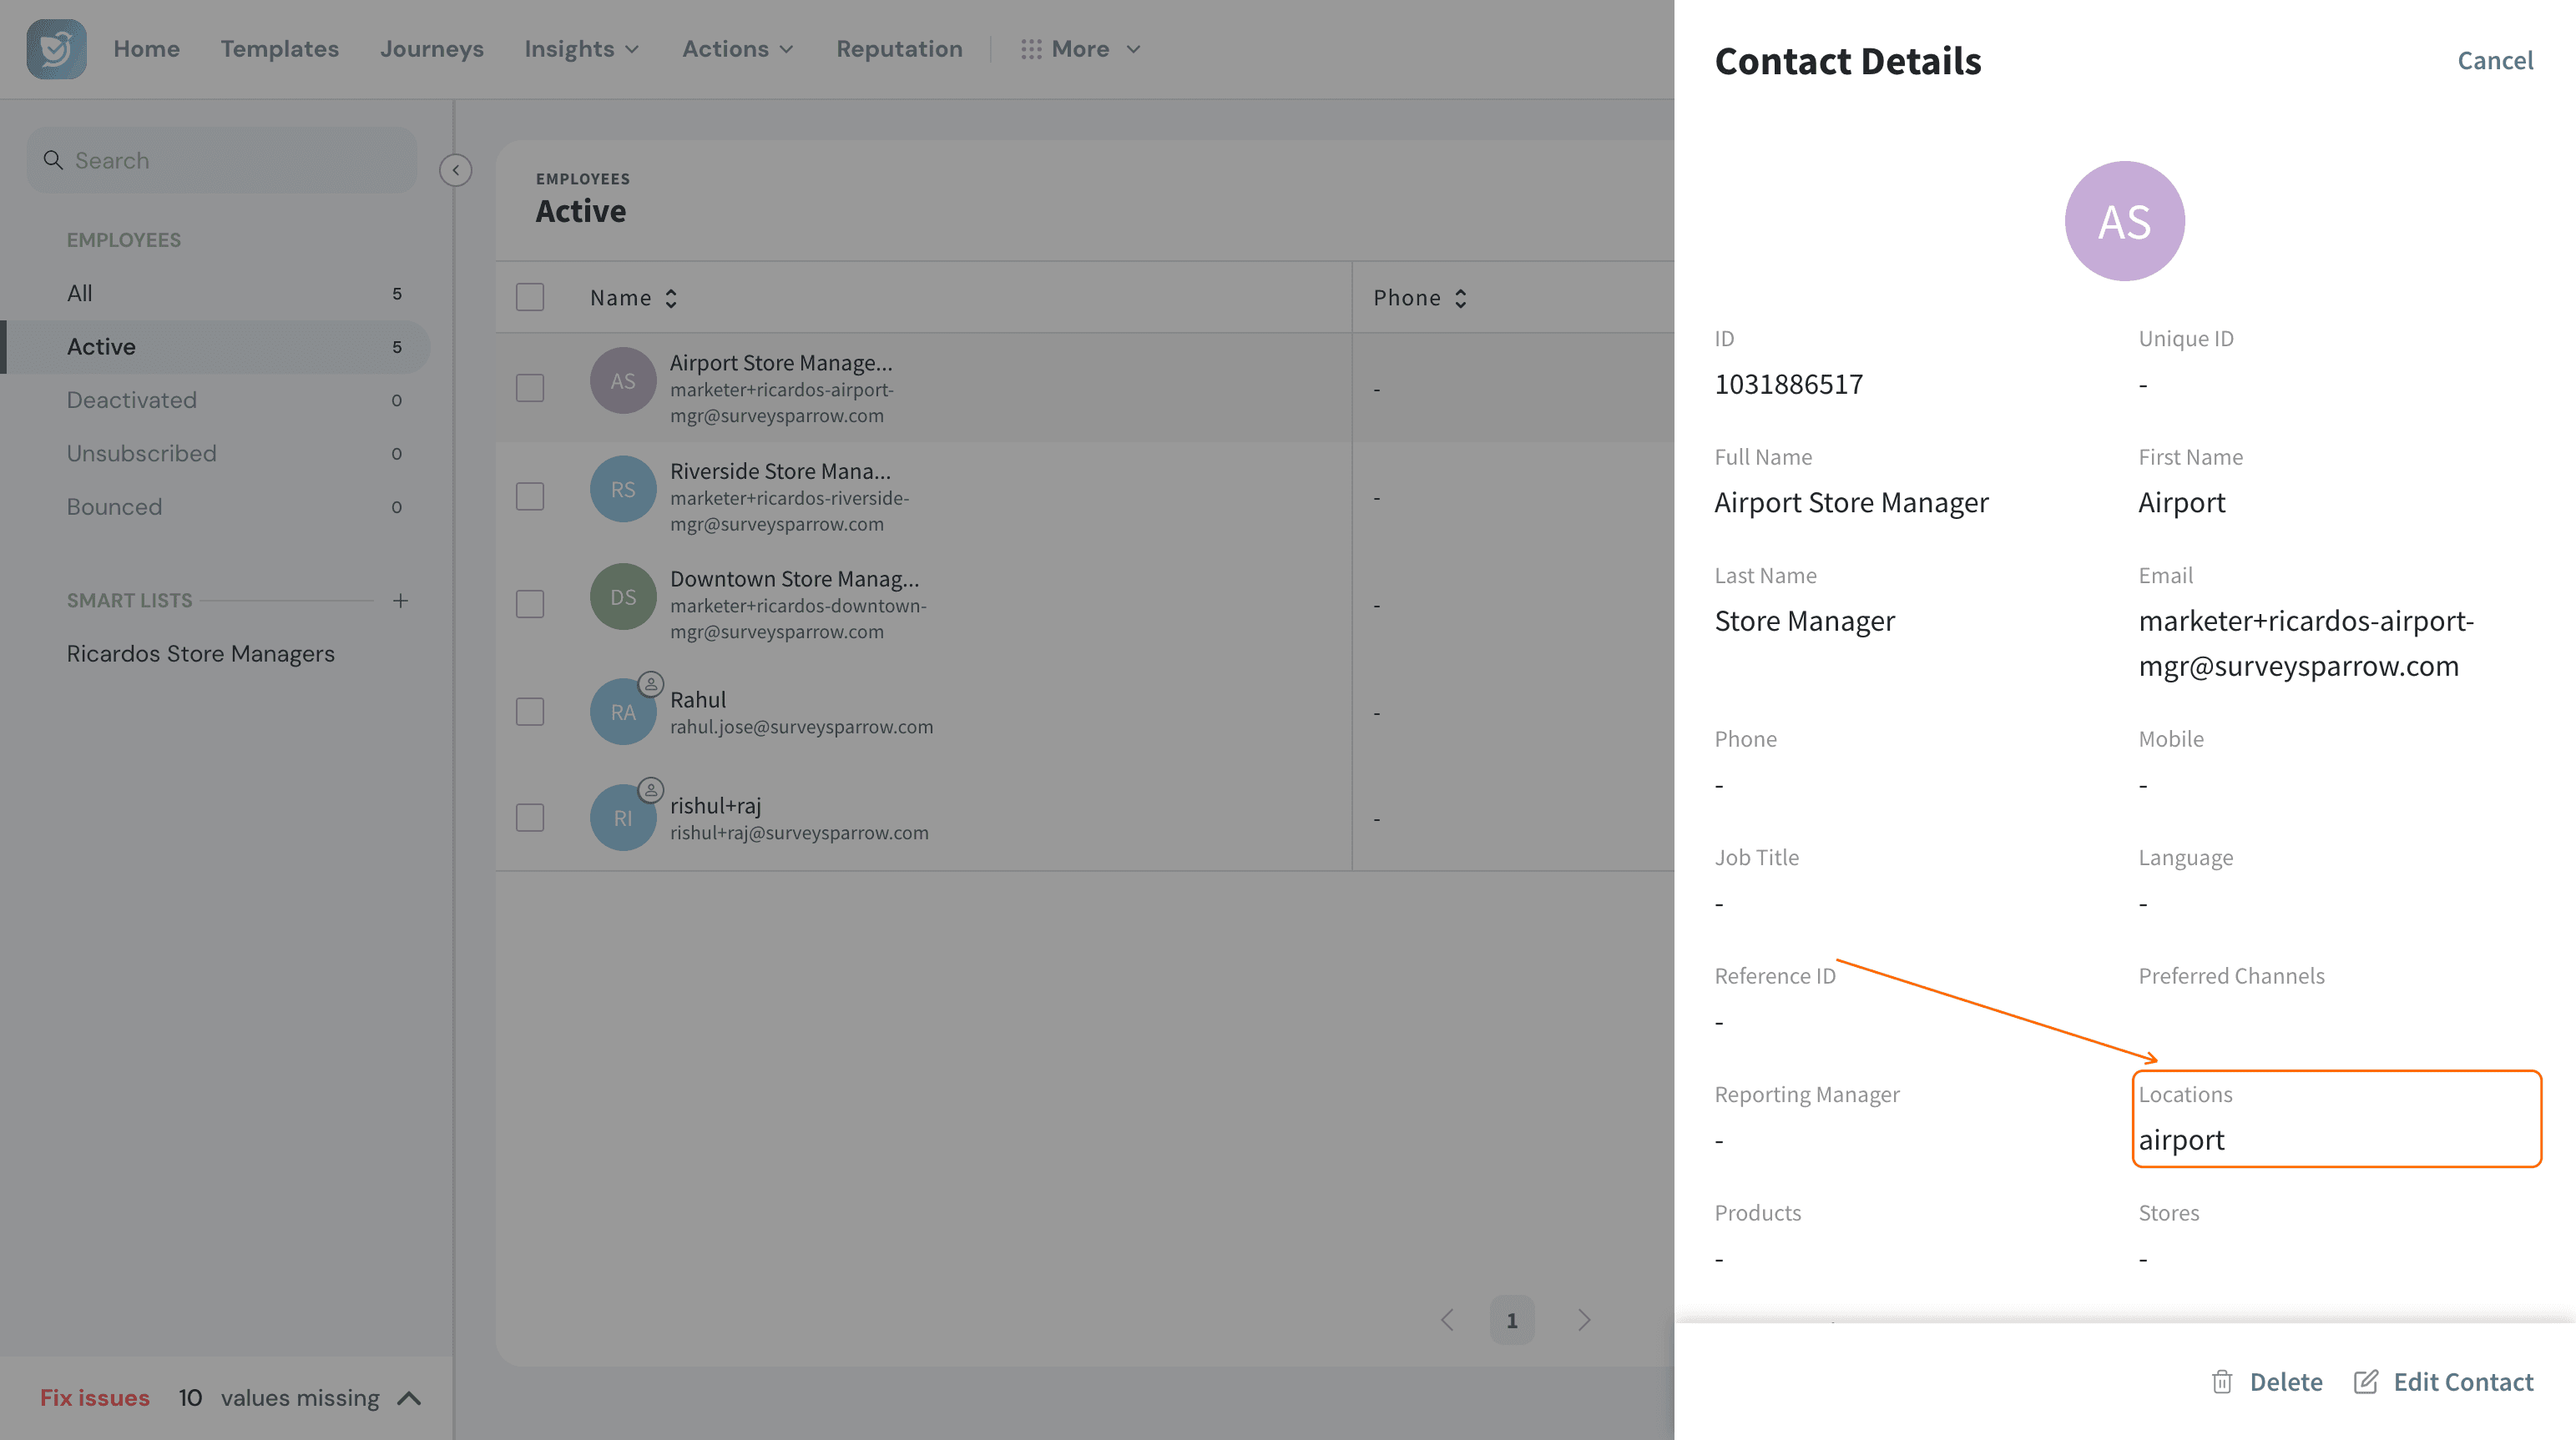The image size is (2576, 1440).
Task: Click the AS avatar in Contact Details
Action: [x=2124, y=221]
